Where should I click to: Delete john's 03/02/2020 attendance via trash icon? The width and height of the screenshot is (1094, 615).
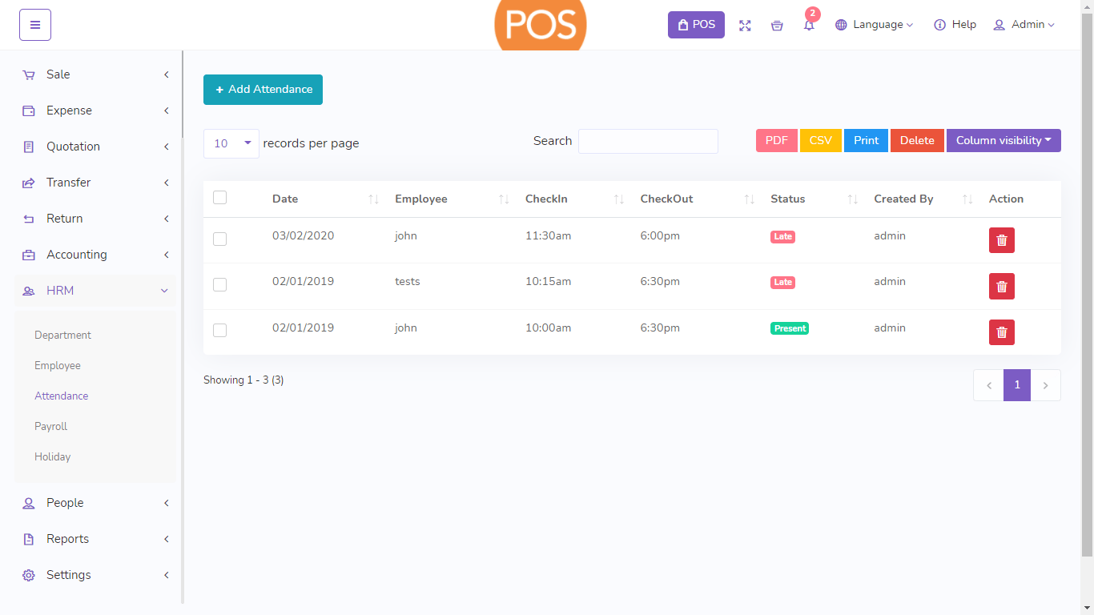1001,240
